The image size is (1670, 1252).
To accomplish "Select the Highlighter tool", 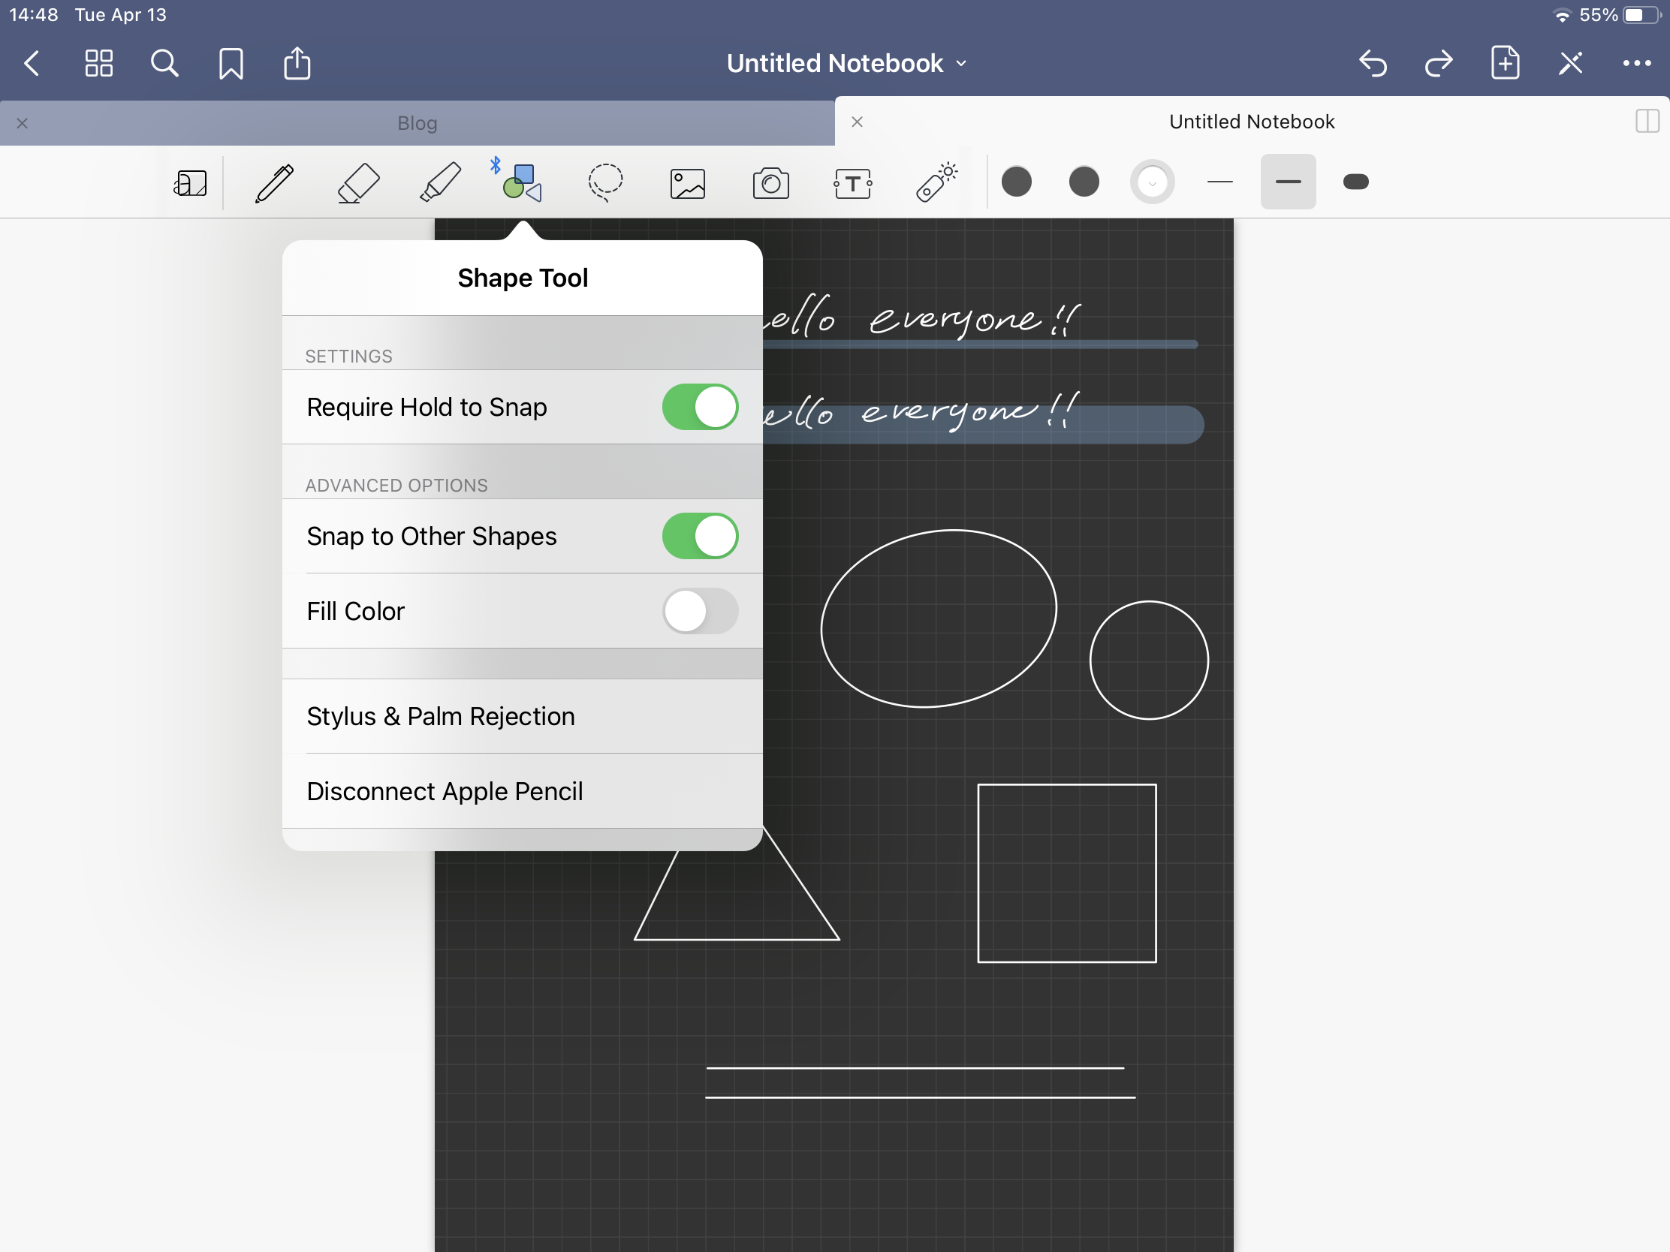I will tap(440, 182).
